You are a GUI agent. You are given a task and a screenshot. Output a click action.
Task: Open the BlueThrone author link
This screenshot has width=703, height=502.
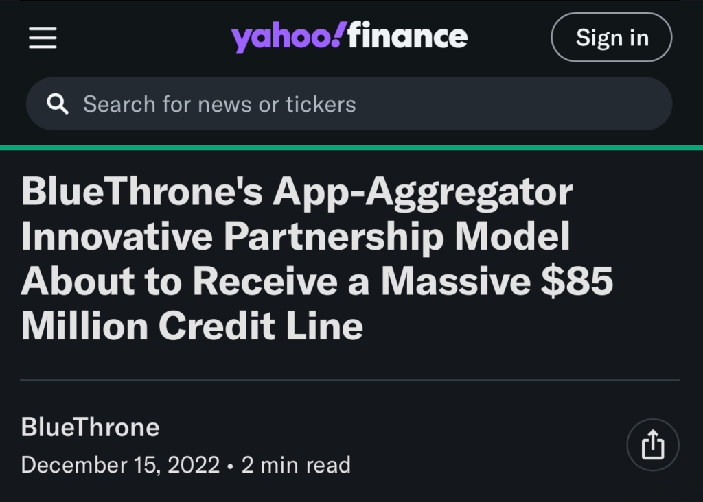(91, 427)
